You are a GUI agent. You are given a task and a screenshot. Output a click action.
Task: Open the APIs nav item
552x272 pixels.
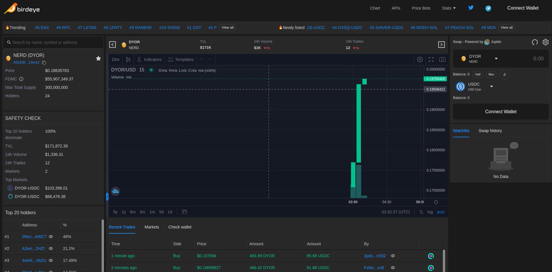tap(396, 8)
